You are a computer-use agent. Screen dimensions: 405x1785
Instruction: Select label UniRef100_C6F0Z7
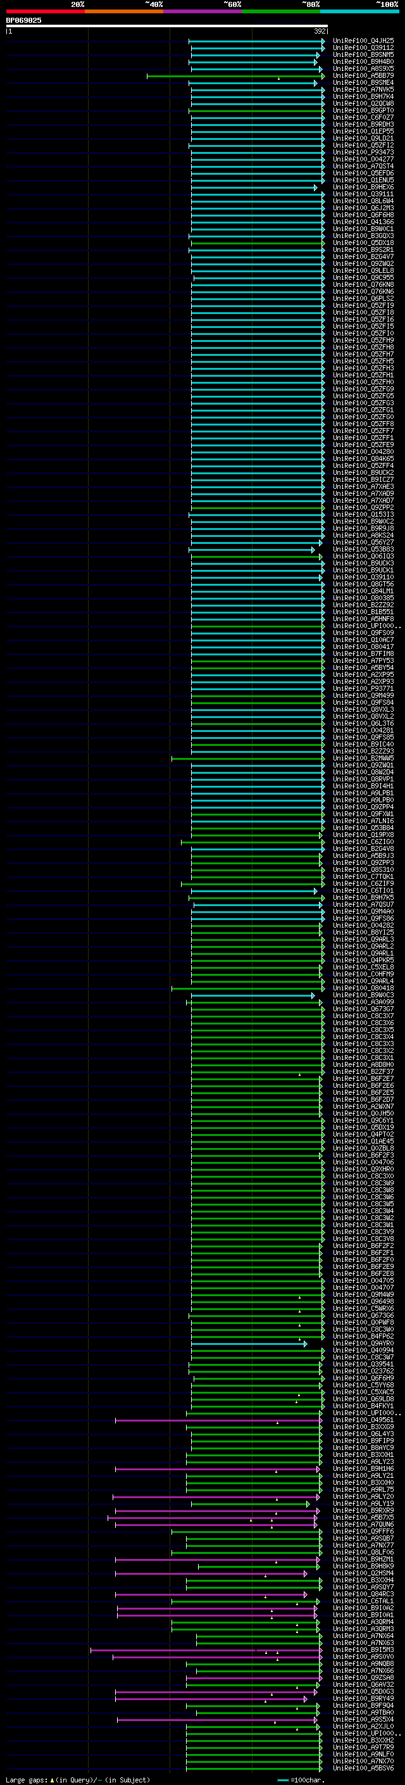click(363, 118)
